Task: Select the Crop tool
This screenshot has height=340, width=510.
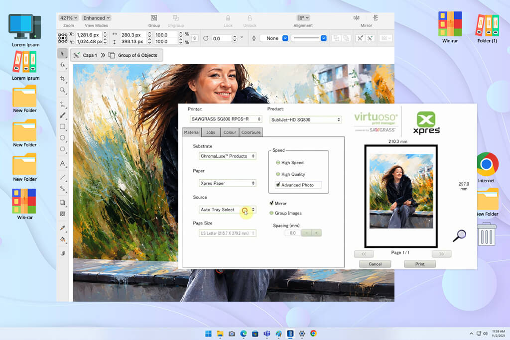Action: [x=62, y=79]
